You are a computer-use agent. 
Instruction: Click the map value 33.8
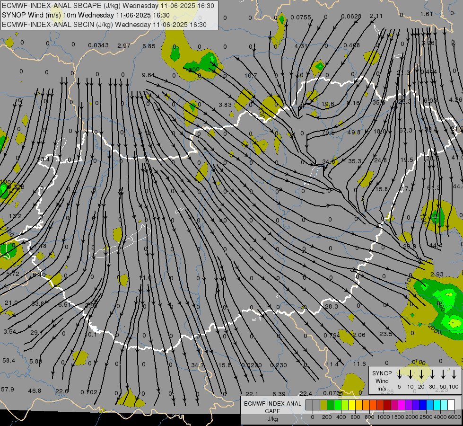point(37,303)
